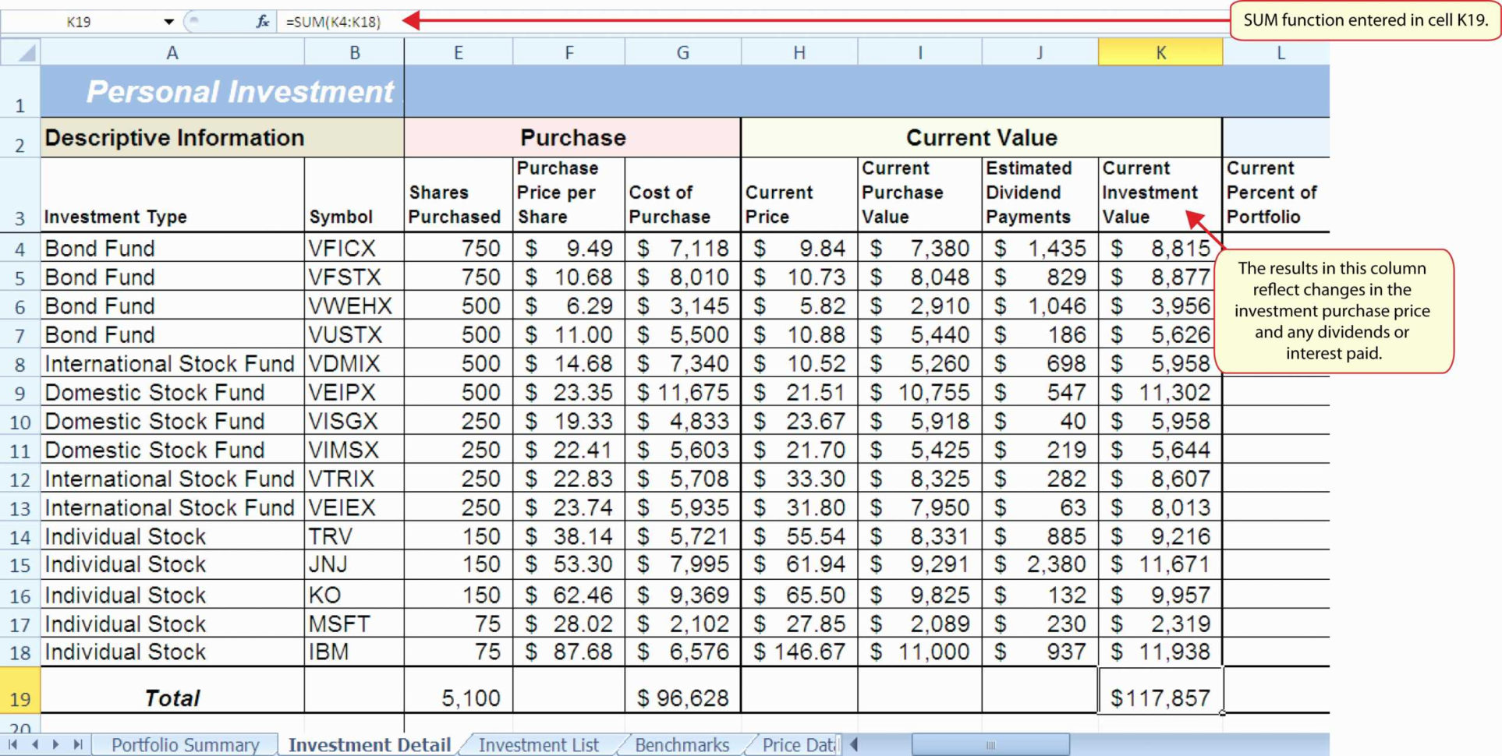Open the Investment List sheet

(x=538, y=745)
